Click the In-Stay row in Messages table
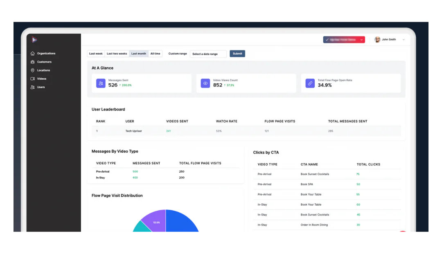This screenshot has width=442, height=258. [x=166, y=178]
